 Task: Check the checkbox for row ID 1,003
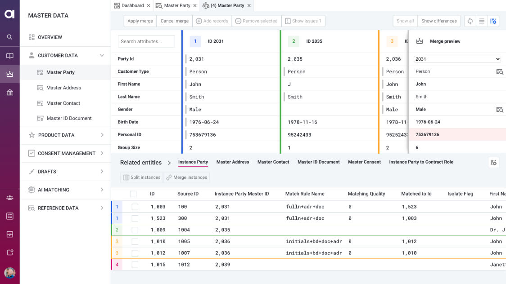click(x=134, y=206)
